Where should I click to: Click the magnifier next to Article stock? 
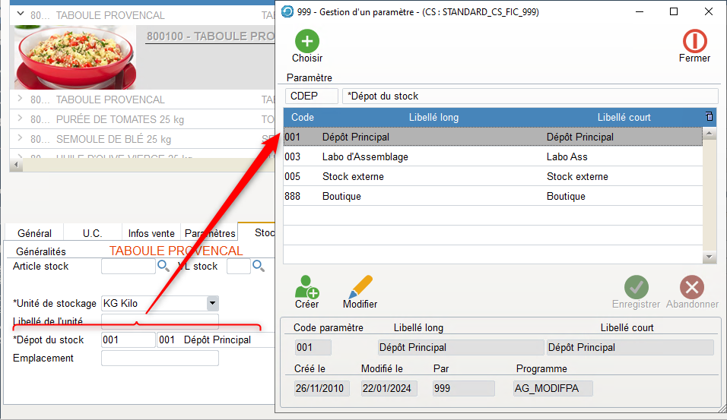(163, 267)
